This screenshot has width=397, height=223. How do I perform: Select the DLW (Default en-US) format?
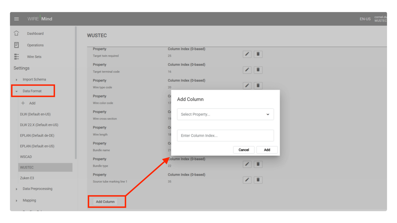pyautogui.click(x=35, y=114)
